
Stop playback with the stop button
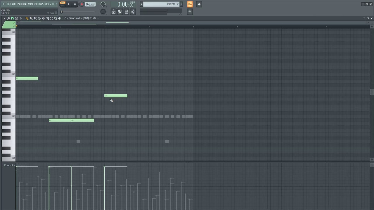[75, 4]
